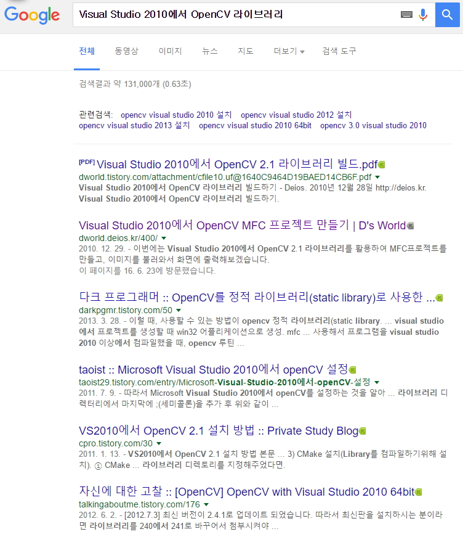Switch to the 동영상 tab

(126, 51)
